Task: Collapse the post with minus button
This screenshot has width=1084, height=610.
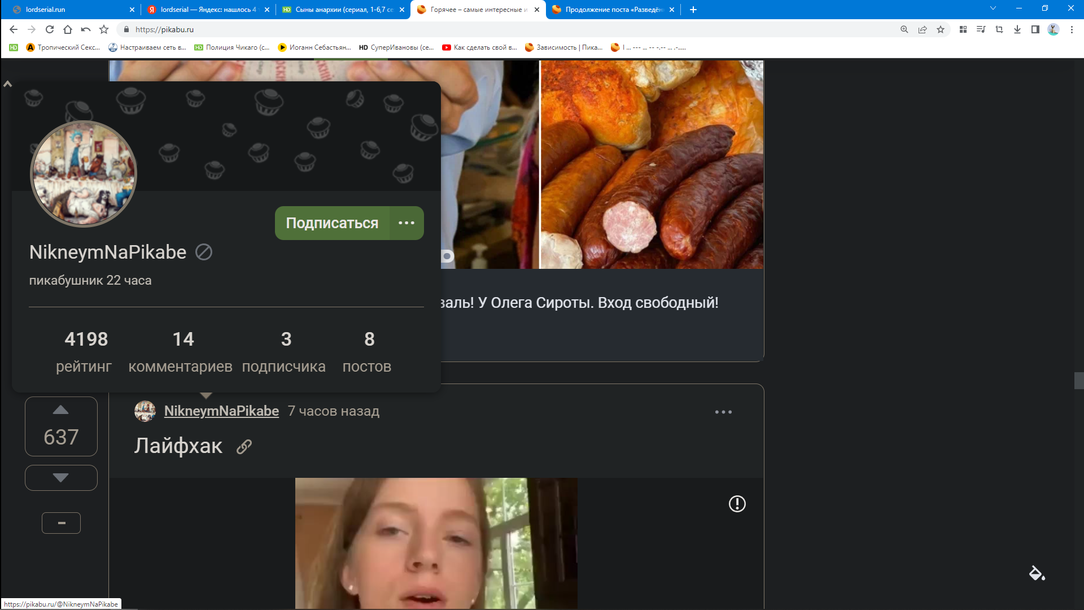Action: click(x=61, y=523)
